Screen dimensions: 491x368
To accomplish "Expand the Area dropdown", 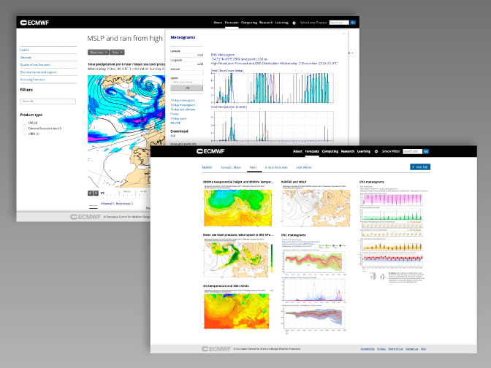I will 118,53.
